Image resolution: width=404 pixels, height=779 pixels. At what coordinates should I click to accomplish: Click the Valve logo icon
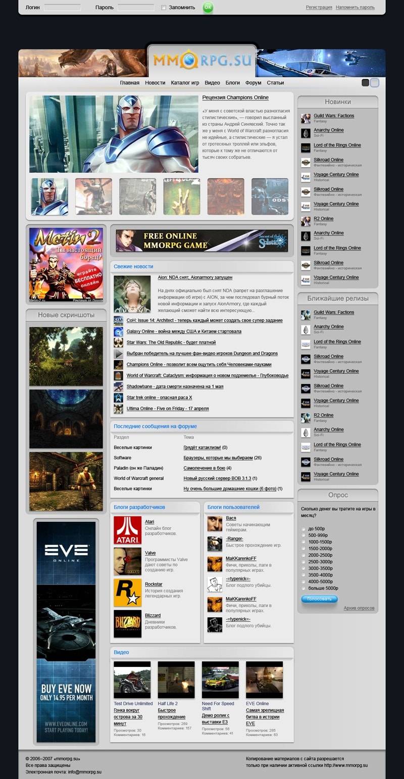(128, 561)
